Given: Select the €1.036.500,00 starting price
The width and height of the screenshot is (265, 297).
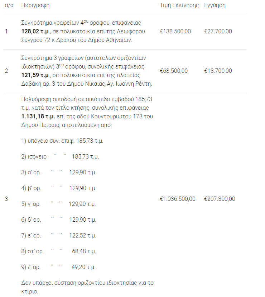Looking at the screenshot, I should 178,199.
